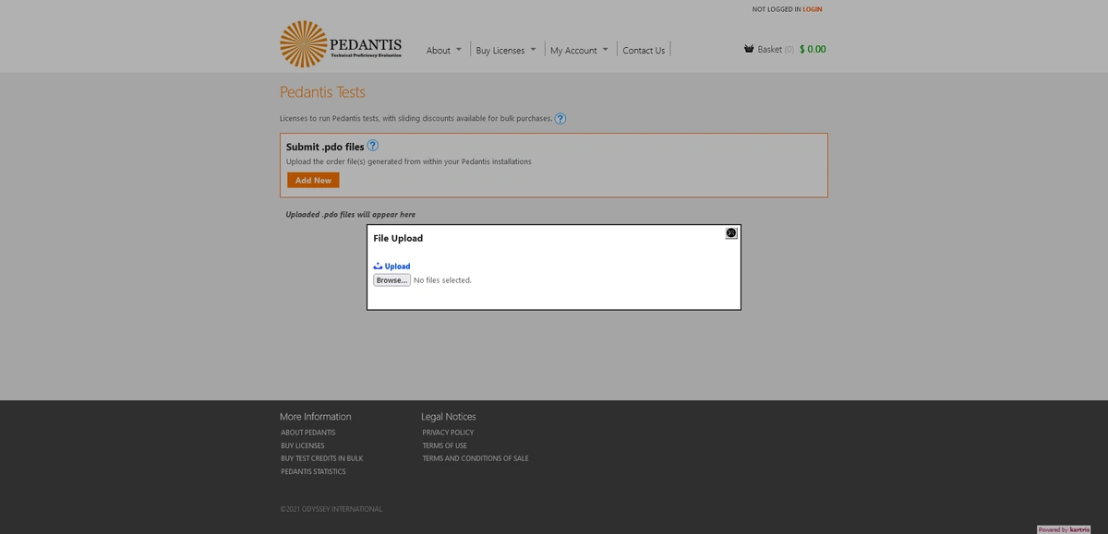Open the Basket (0) link
This screenshot has width=1108, height=534.
[776, 49]
